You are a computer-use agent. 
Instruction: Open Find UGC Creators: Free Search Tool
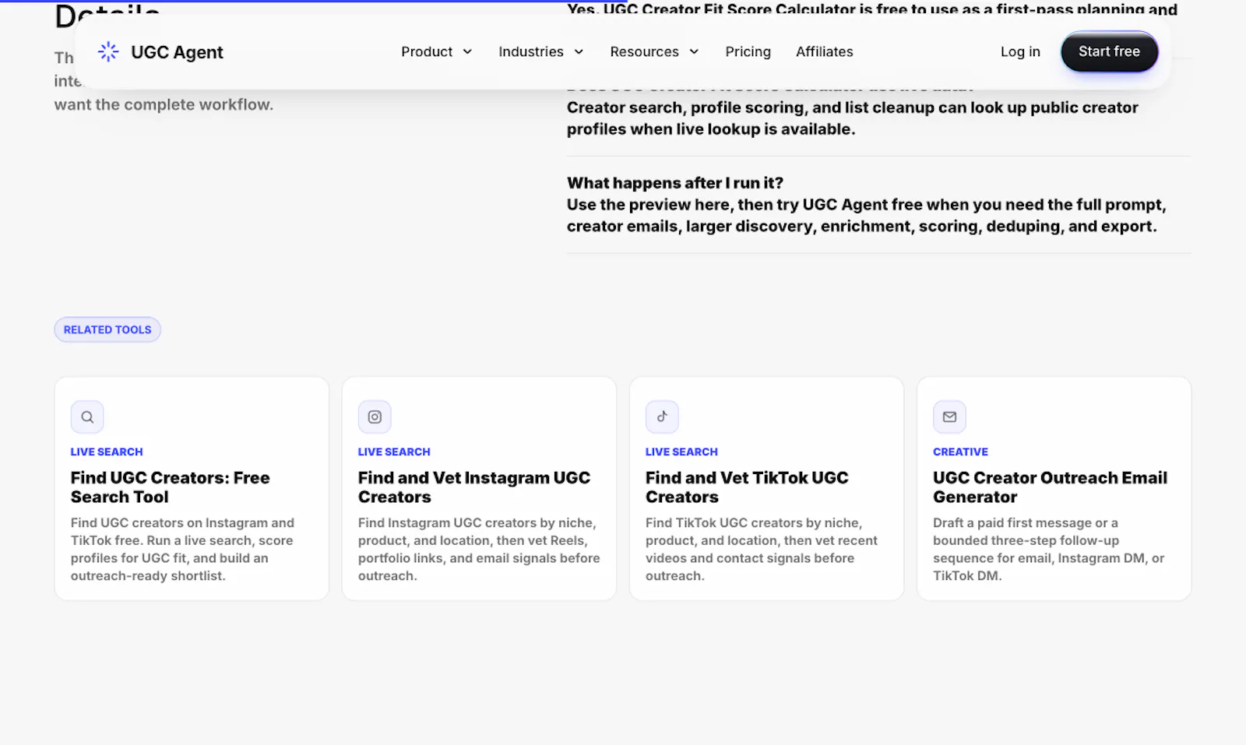tap(170, 487)
